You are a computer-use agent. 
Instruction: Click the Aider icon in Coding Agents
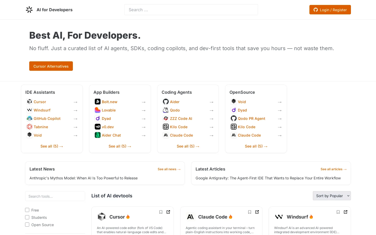click(166, 102)
